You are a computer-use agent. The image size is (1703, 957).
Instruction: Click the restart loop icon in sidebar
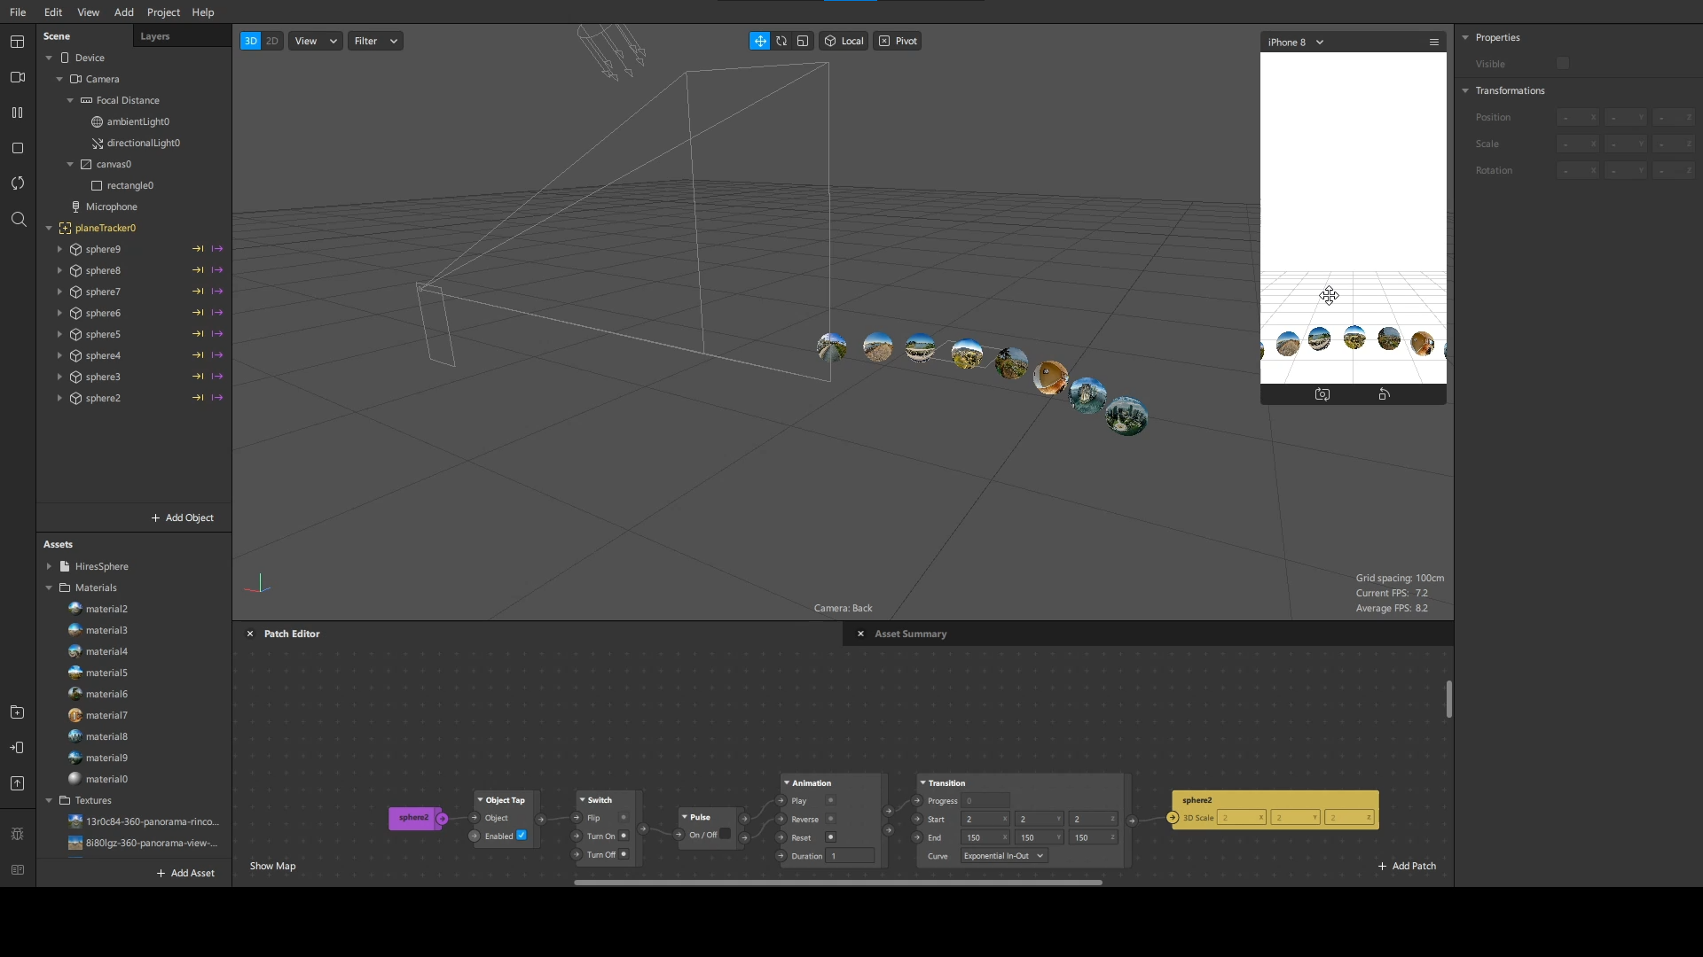coord(17,183)
